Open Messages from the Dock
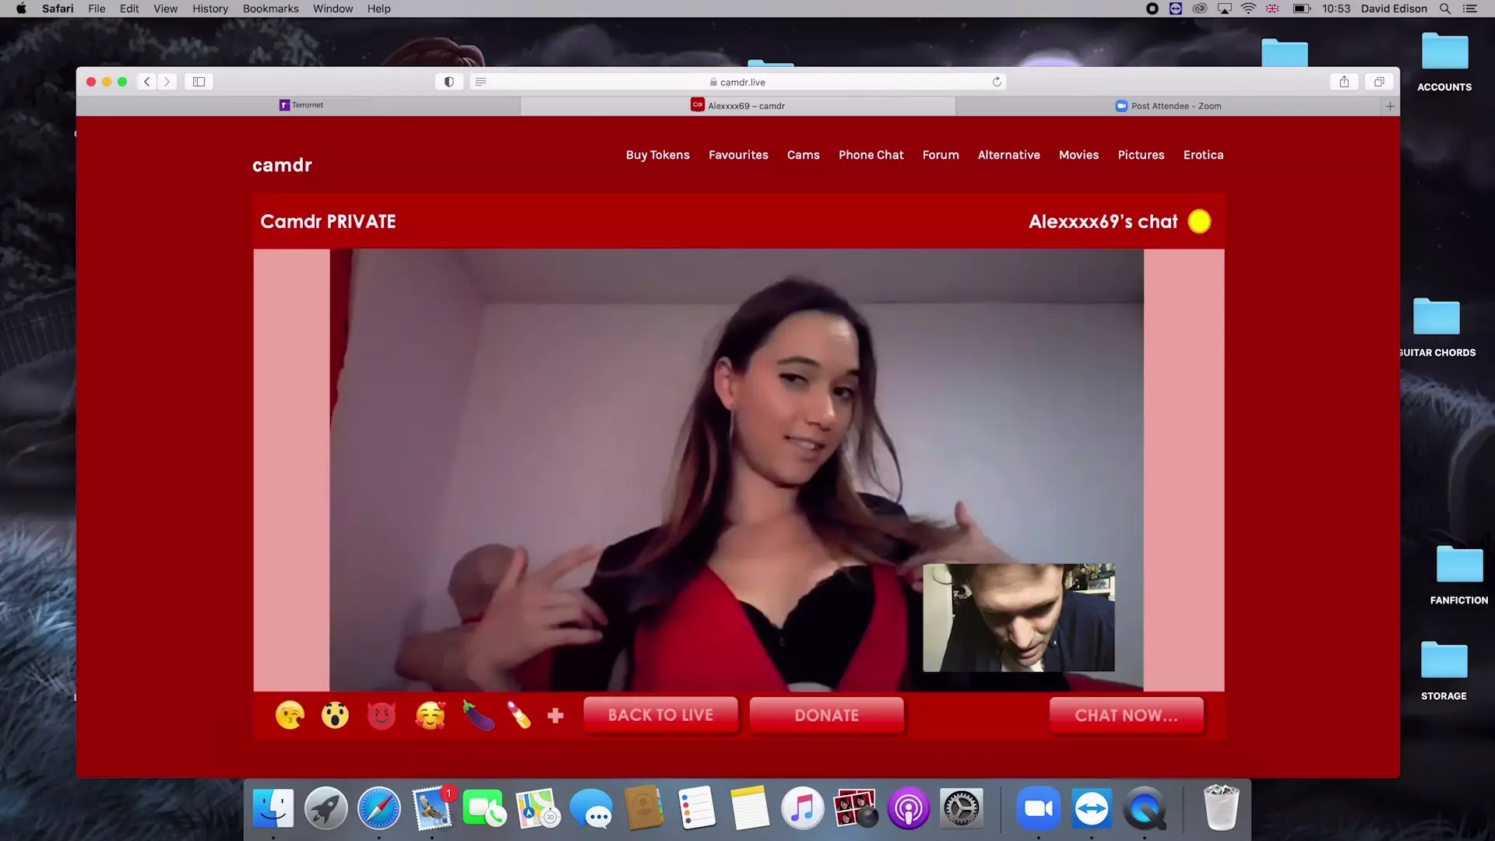 [x=591, y=808]
